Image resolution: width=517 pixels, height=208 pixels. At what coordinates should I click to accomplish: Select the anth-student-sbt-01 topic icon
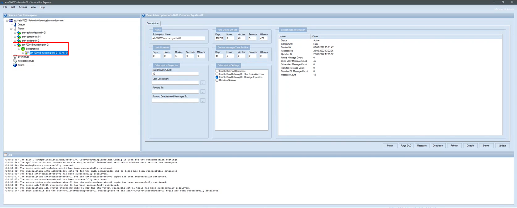[x=19, y=41]
